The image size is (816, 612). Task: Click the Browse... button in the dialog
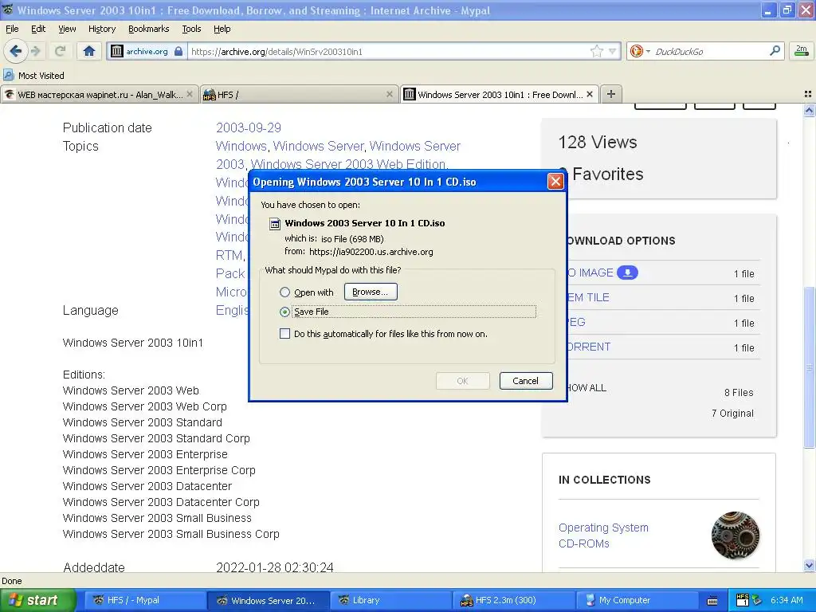tap(371, 292)
